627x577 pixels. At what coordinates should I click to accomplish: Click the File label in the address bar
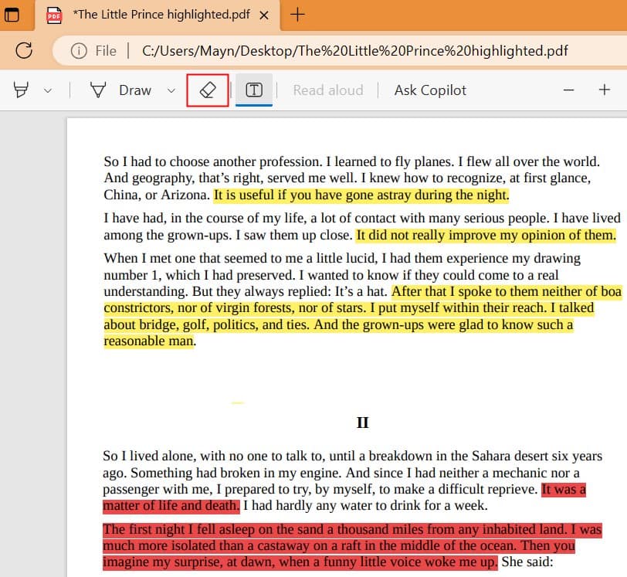[105, 51]
